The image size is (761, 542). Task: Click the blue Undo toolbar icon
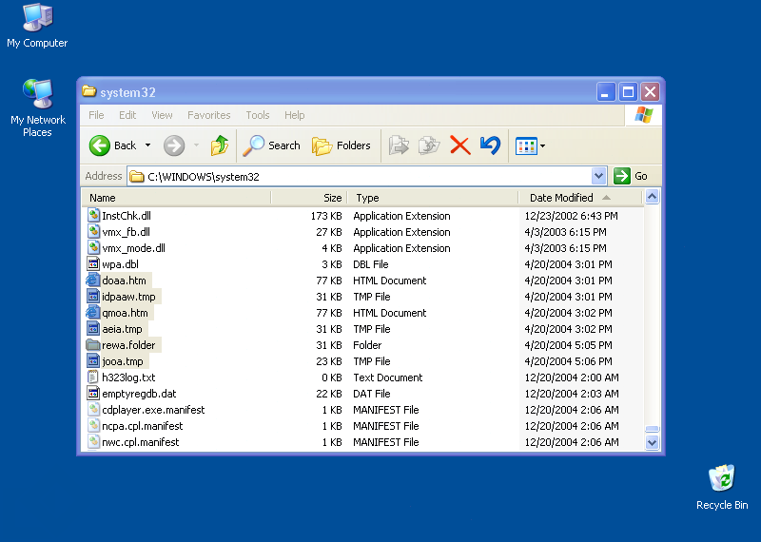coord(490,145)
